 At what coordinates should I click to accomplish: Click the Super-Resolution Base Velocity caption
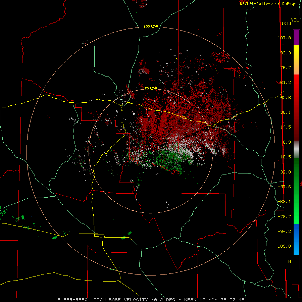pyautogui.click(x=151, y=300)
